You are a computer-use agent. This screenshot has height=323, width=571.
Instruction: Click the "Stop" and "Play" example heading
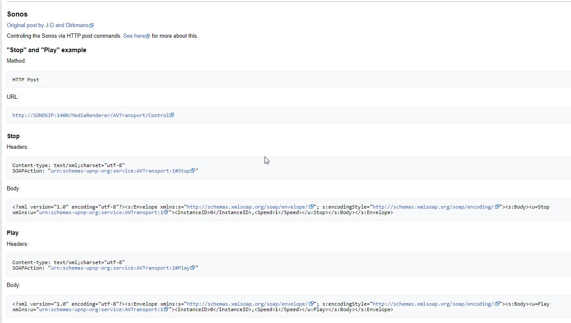[x=47, y=50]
